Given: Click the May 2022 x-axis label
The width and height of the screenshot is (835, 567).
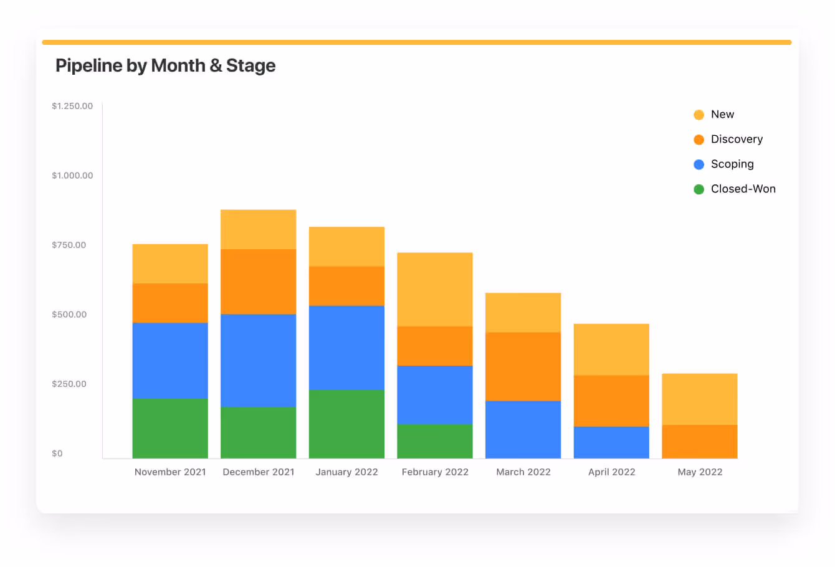Looking at the screenshot, I should click(x=700, y=472).
